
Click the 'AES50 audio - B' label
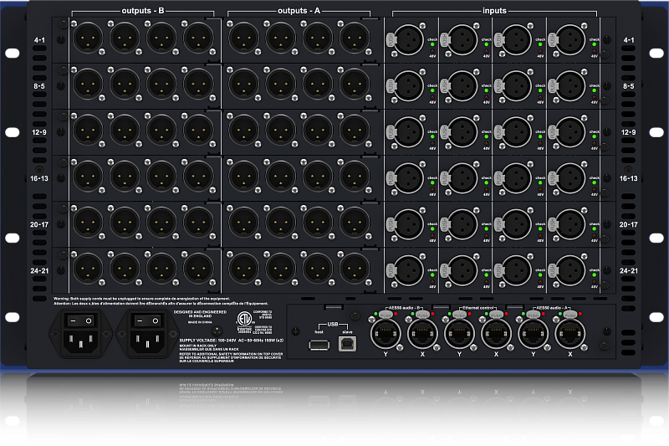point(404,308)
